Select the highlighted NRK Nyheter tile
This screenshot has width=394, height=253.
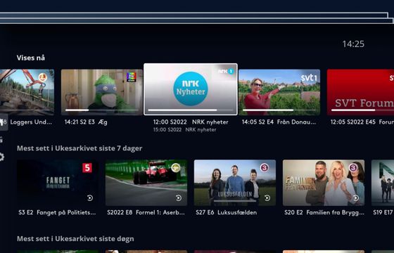click(191, 89)
